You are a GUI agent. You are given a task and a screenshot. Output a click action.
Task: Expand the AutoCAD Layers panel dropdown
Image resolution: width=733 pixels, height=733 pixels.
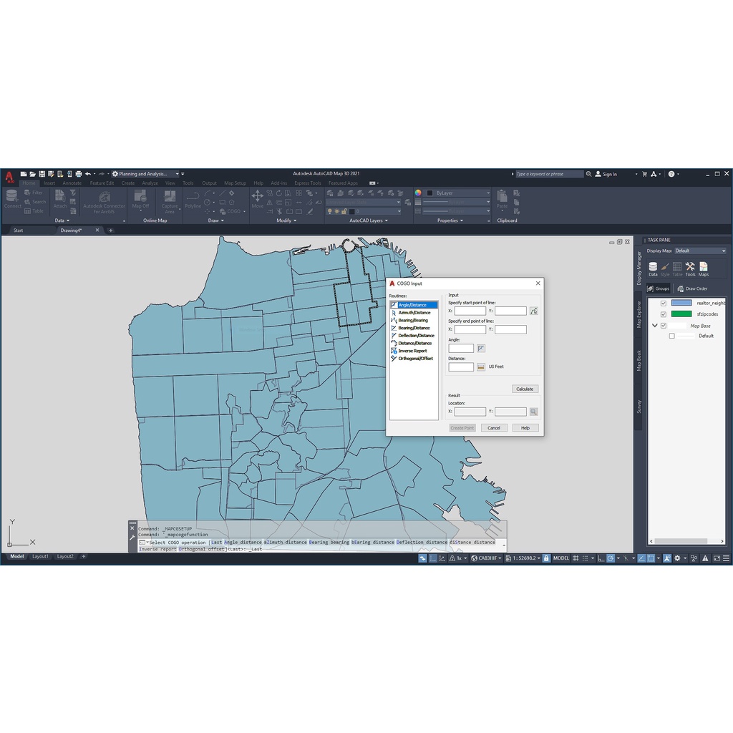coord(369,220)
